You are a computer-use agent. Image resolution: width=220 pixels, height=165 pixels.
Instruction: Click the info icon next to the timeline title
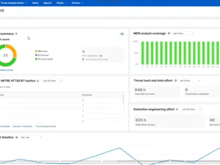17,137
